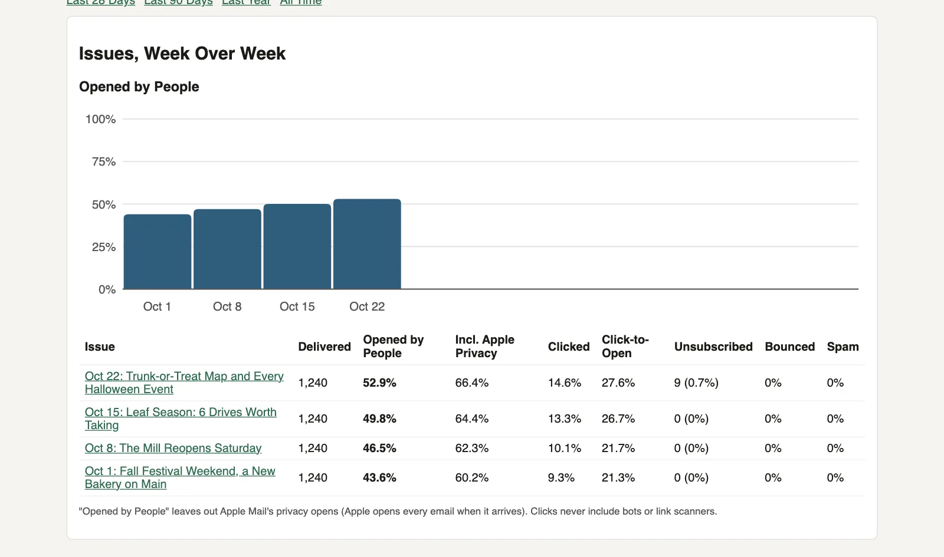944x557 pixels.
Task: Click the 21.3% click-to-open value
Action: click(x=618, y=477)
